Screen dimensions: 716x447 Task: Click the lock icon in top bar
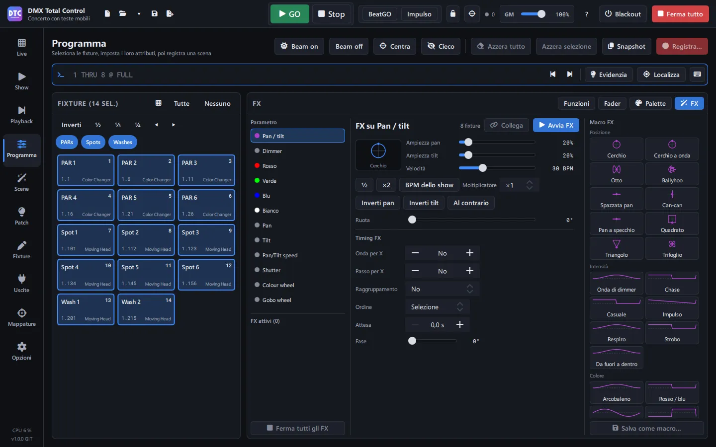click(452, 14)
